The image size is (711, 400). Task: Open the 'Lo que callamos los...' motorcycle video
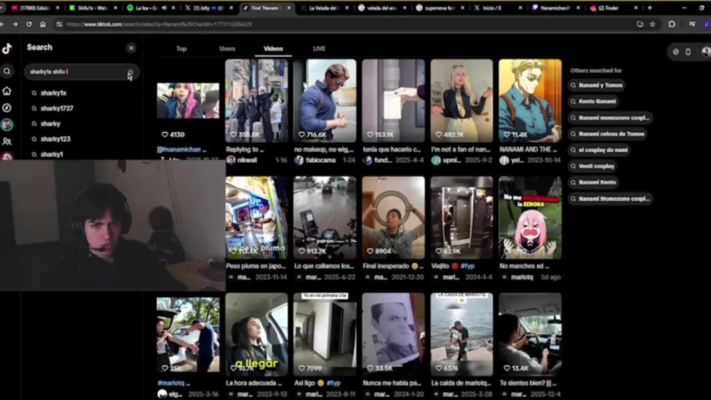pyautogui.click(x=325, y=218)
